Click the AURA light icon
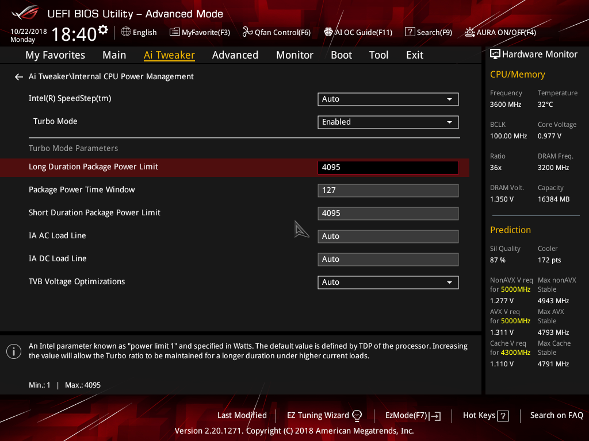The width and height of the screenshot is (589, 441). pyautogui.click(x=470, y=32)
